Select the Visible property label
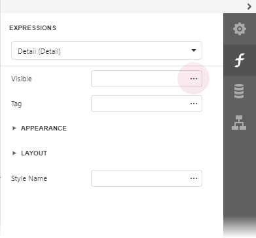 coord(22,79)
